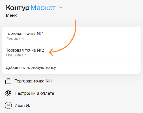Click the blue Маркет logo word
This screenshot has width=143, height=113.
(43, 8)
